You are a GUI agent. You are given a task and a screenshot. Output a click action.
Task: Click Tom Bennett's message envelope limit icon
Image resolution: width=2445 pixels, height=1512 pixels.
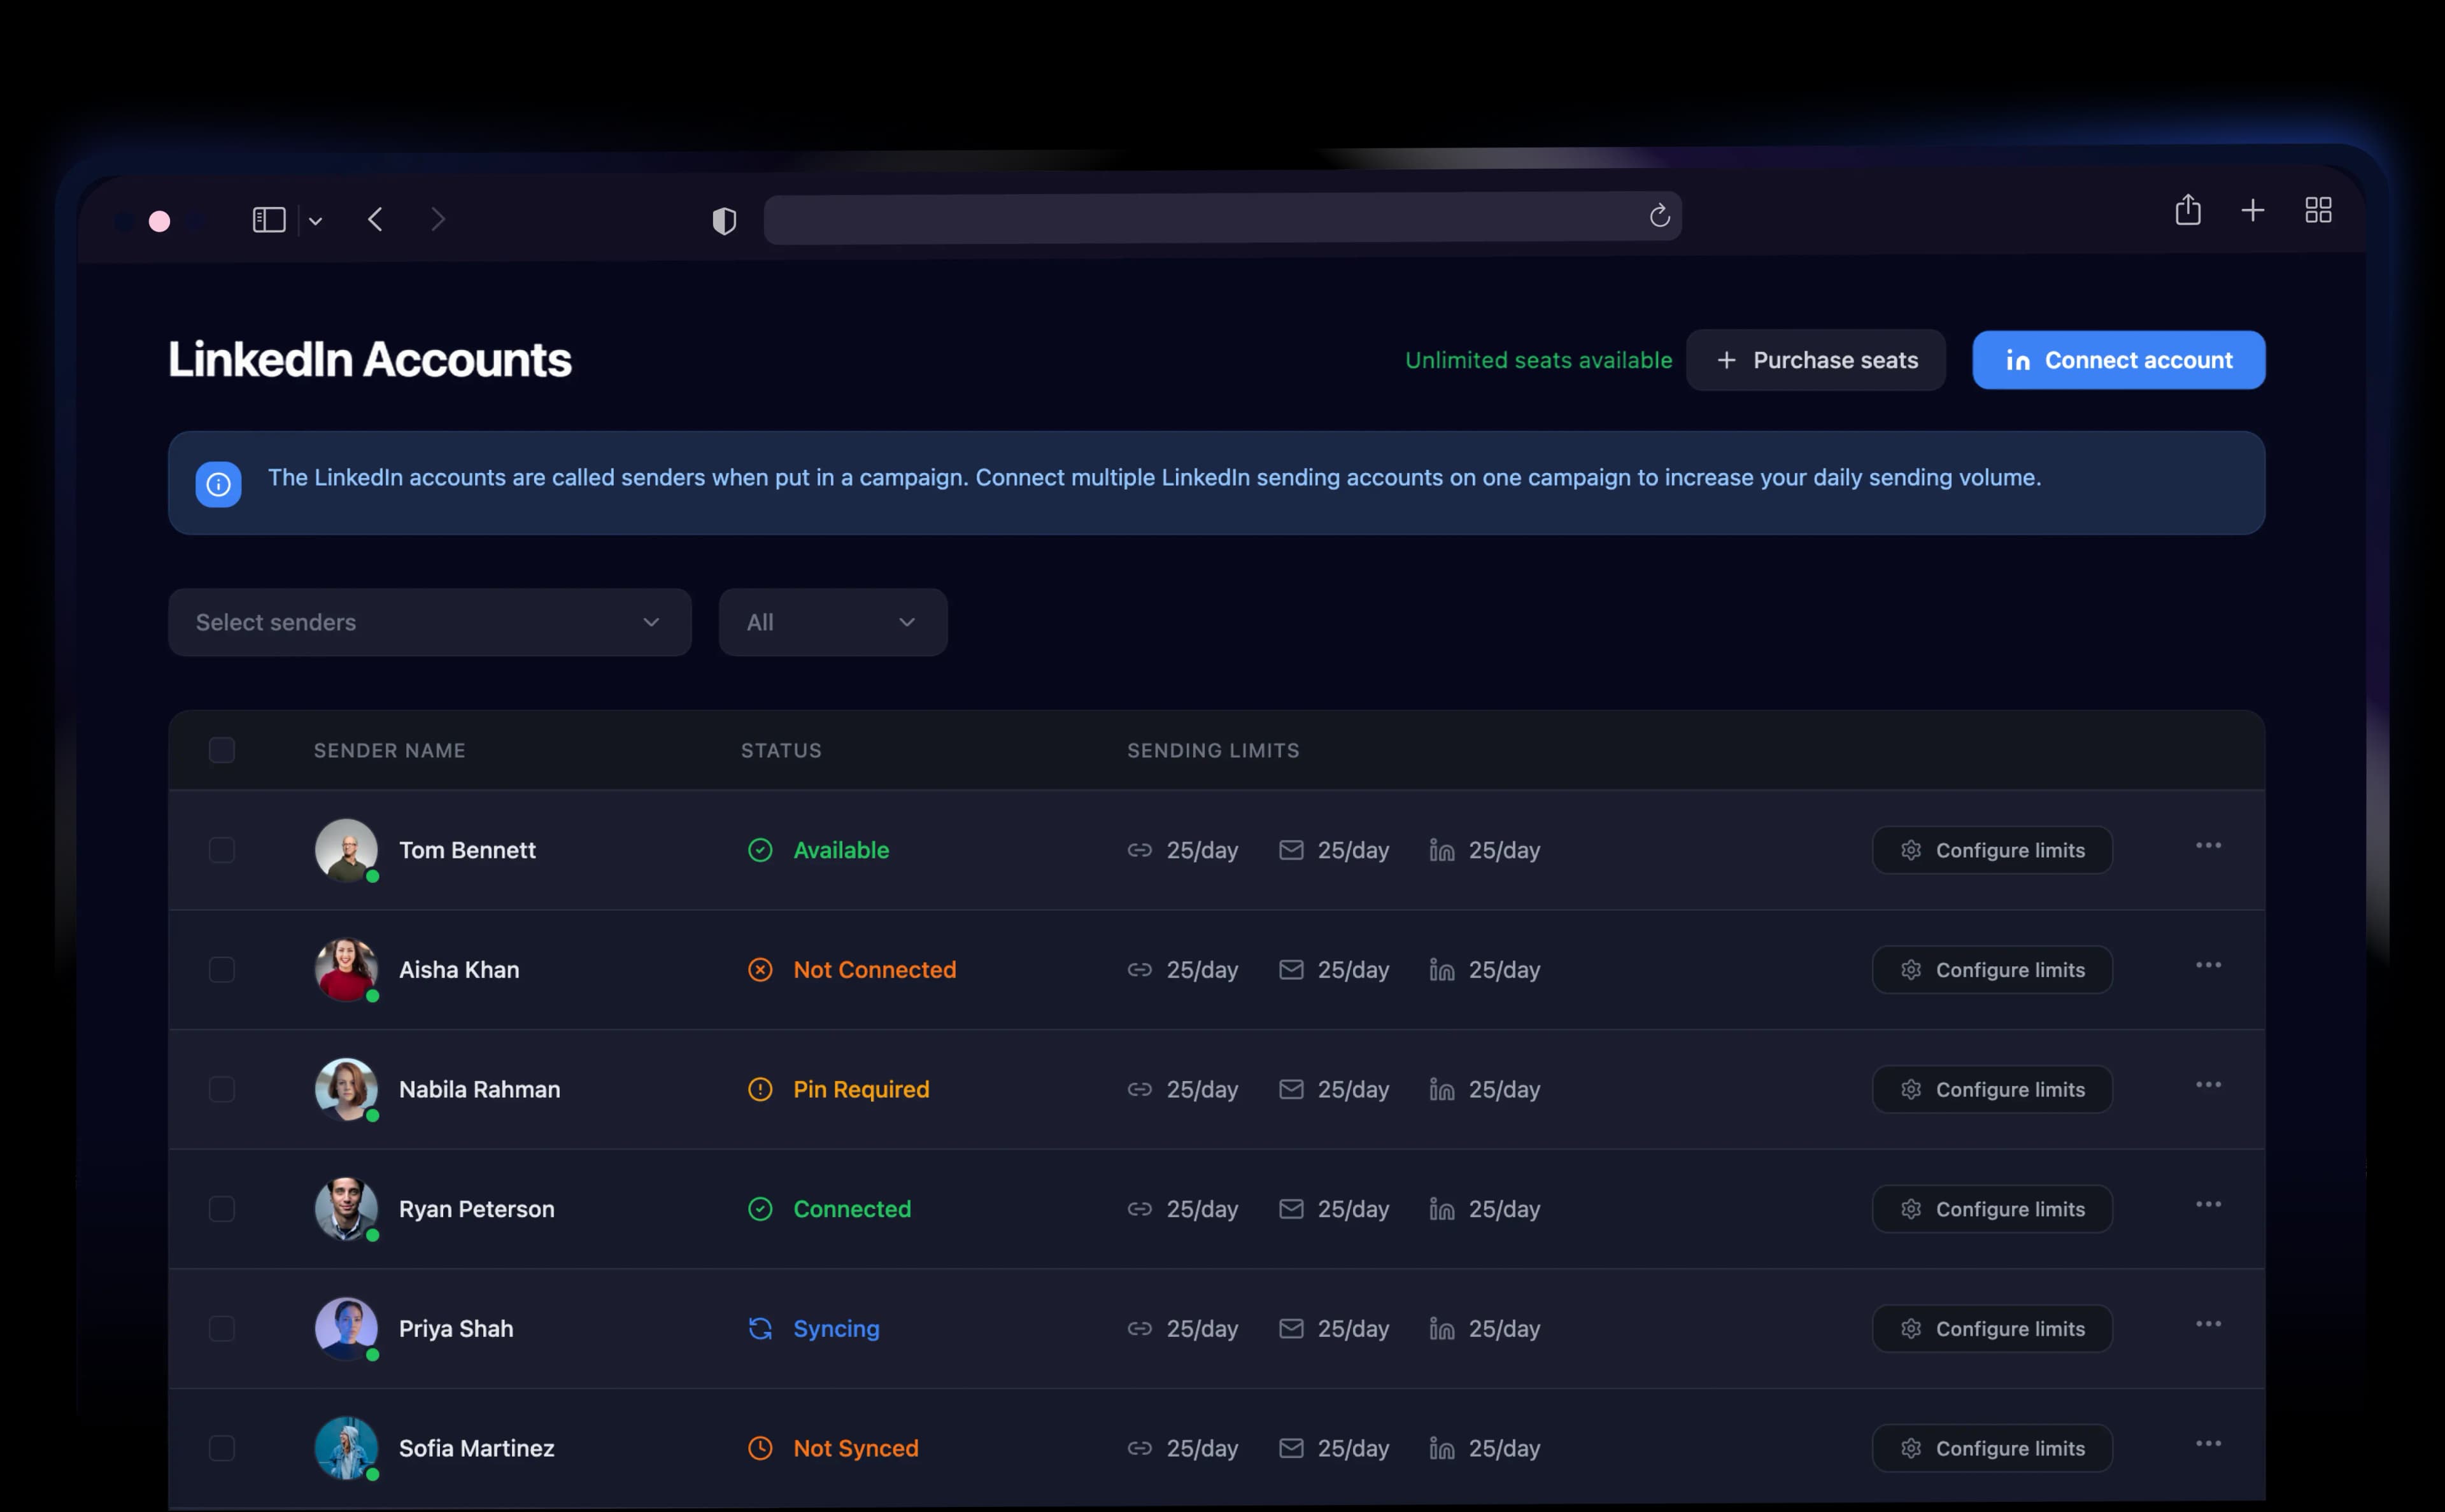click(1291, 850)
